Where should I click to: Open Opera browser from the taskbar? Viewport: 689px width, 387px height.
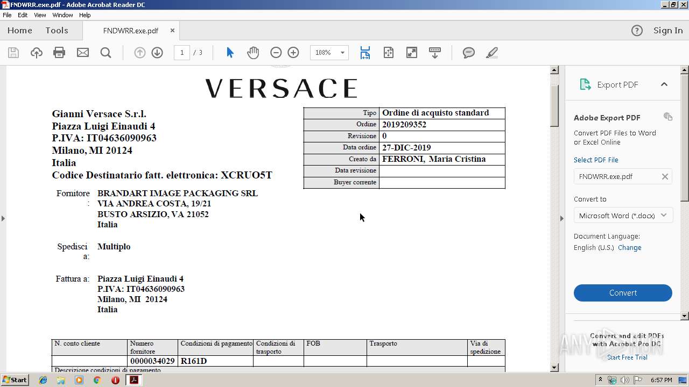(x=115, y=380)
